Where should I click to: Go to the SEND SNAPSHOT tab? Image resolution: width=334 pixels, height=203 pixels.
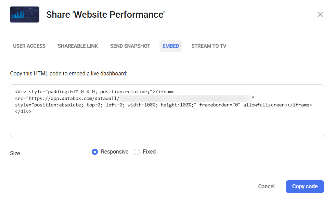pos(130,46)
